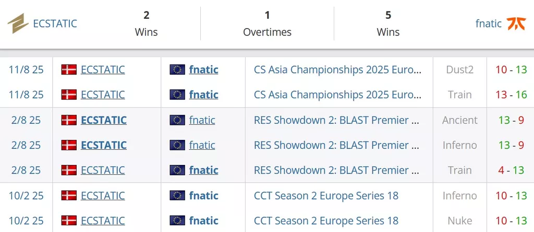Click Danish flag in Dust2 match row
Screen dimensions: 534x232
(x=69, y=70)
